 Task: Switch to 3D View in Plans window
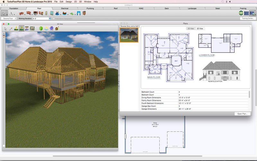coord(200,29)
